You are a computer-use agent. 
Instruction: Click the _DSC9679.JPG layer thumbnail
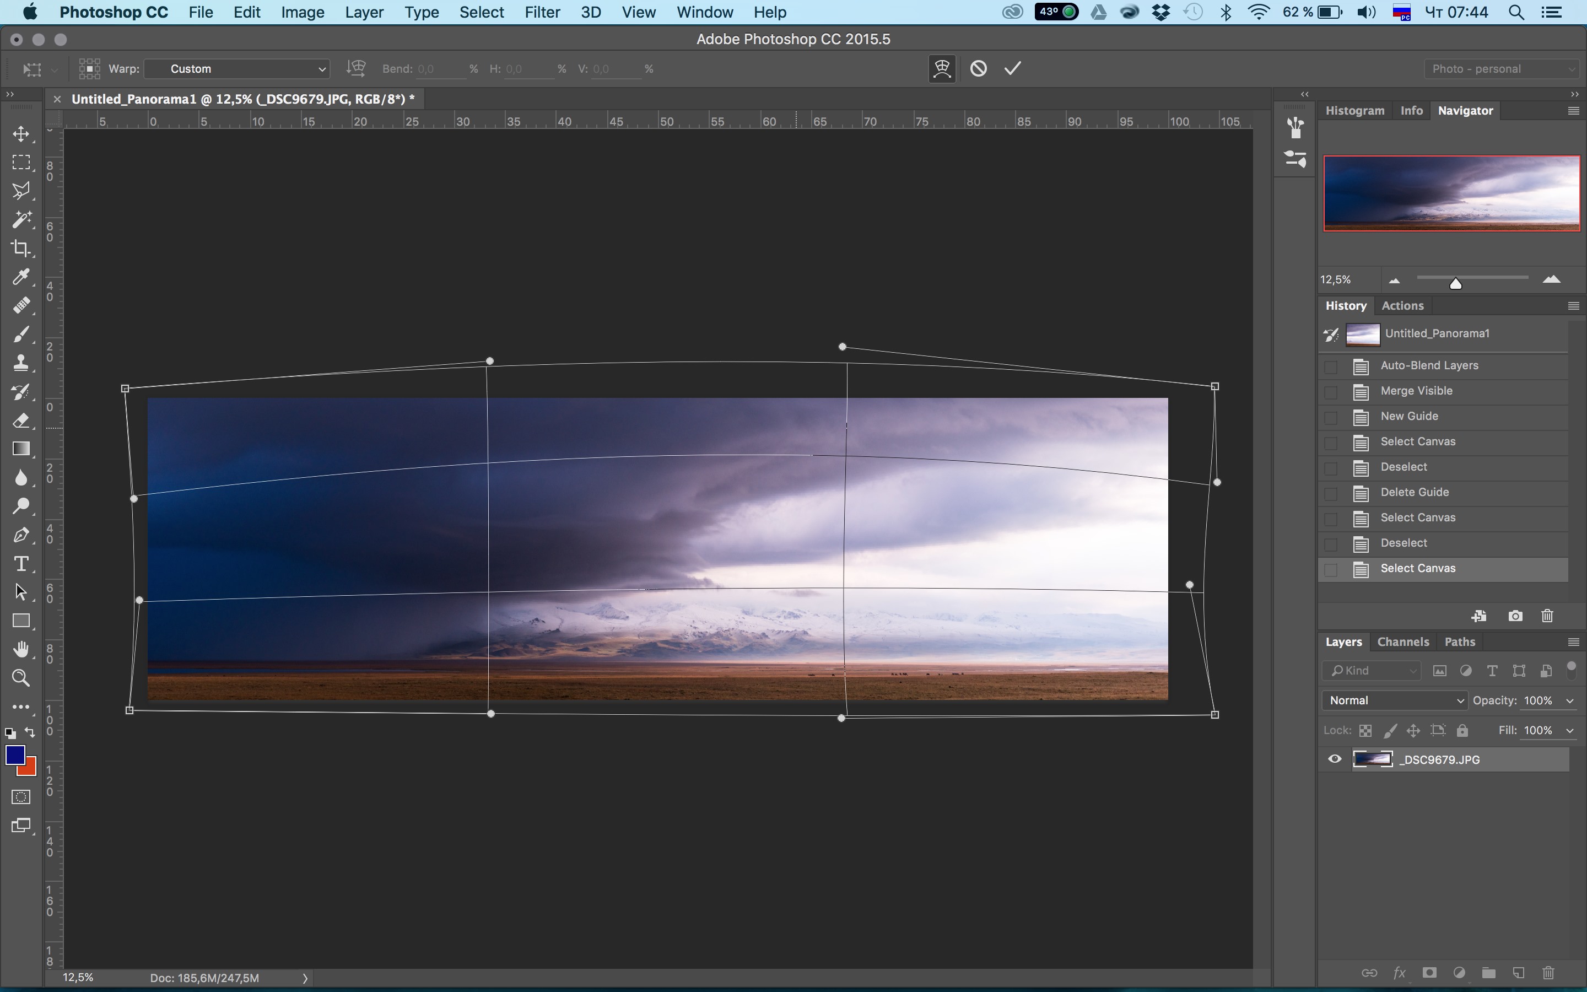[1372, 759]
